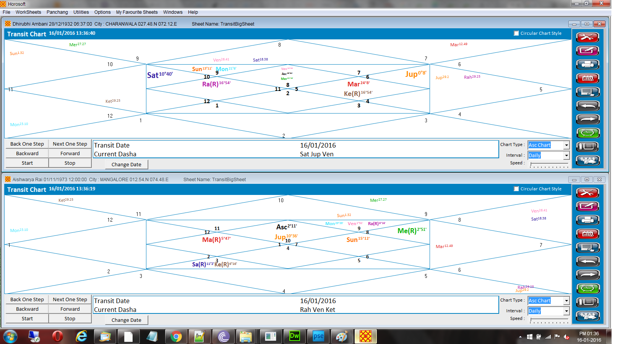Viewport: 623px width, 344px height.
Task: Open Interval dropdown in Dhirubhi Ambani sheet
Action: (x=567, y=156)
